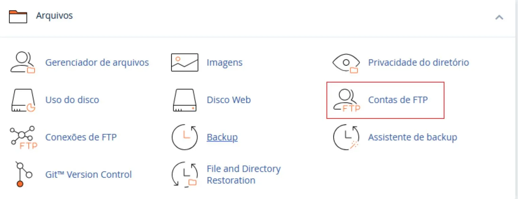Click the Privacidade do diretório eye icon
The image size is (518, 199).
coord(345,62)
